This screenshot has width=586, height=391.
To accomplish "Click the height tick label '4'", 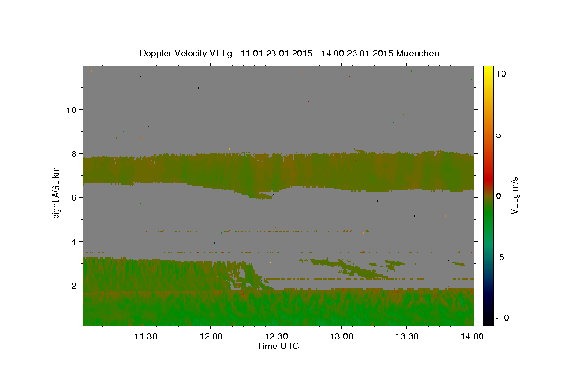I will pyautogui.click(x=75, y=242).
